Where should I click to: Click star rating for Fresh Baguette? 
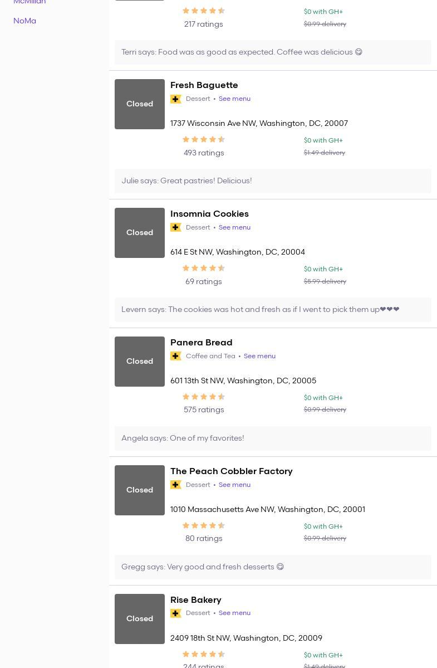point(204,140)
